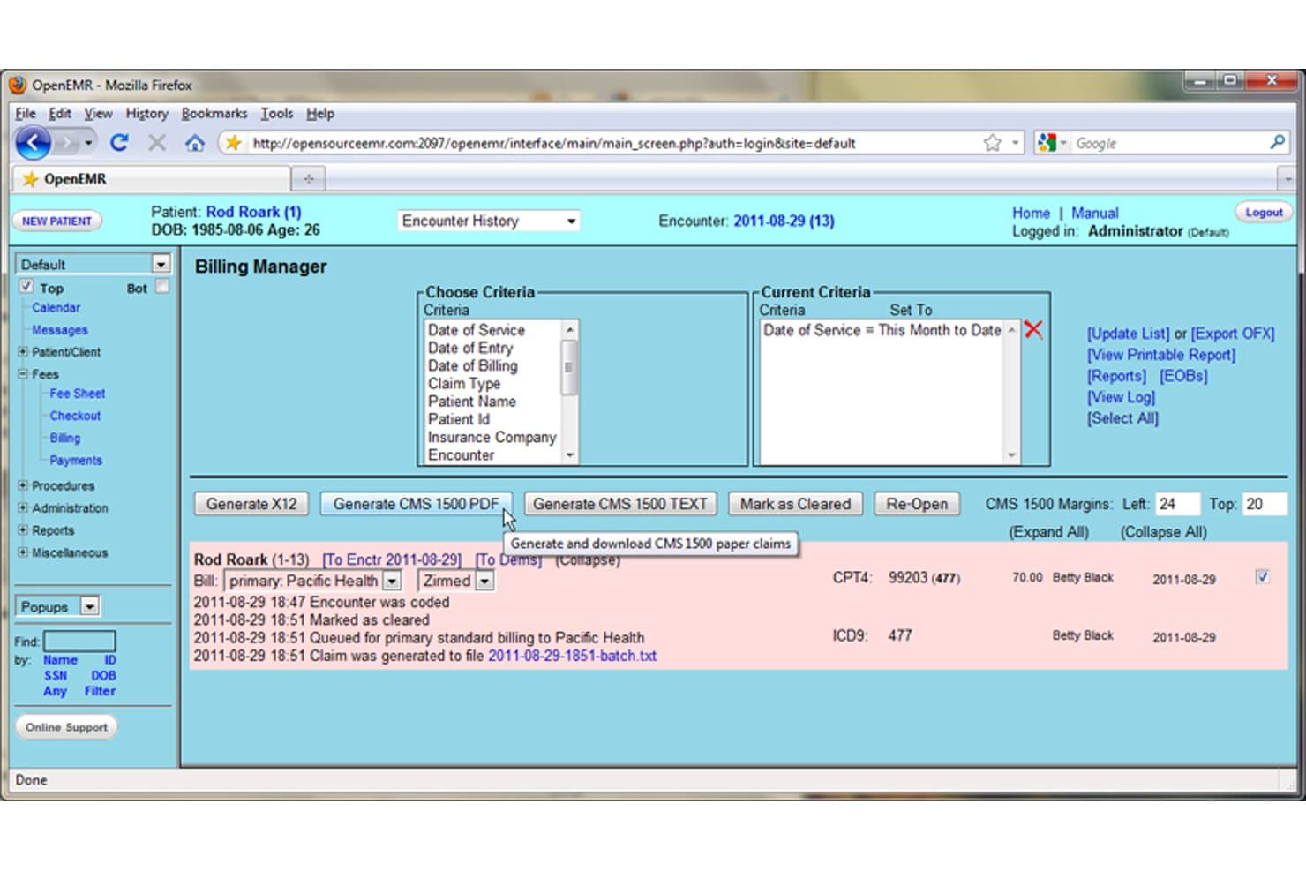Screen dimensions: 1306x871
Task: Expand the Patient/Client tree node
Action: (23, 351)
